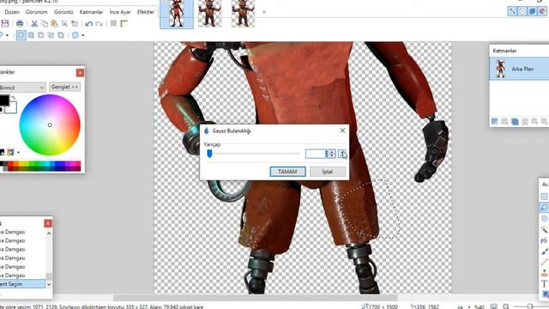The height and width of the screenshot is (309, 549).
Task: Open the İnce Ayar menu
Action: coord(120,12)
